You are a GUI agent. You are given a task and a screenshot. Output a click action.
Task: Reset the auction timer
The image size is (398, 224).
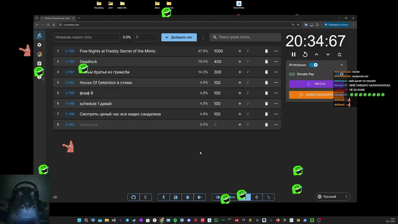click(305, 54)
